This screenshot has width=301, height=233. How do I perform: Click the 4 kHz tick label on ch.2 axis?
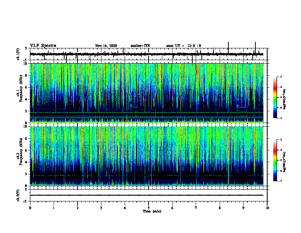26,162
